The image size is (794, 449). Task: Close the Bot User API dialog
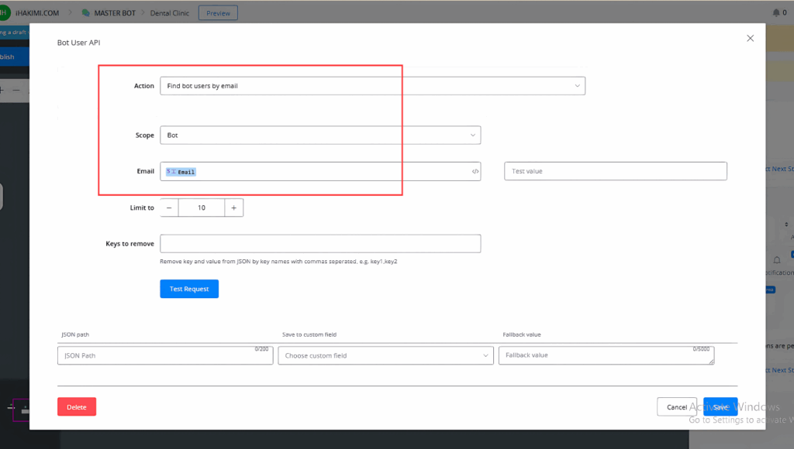(x=750, y=39)
